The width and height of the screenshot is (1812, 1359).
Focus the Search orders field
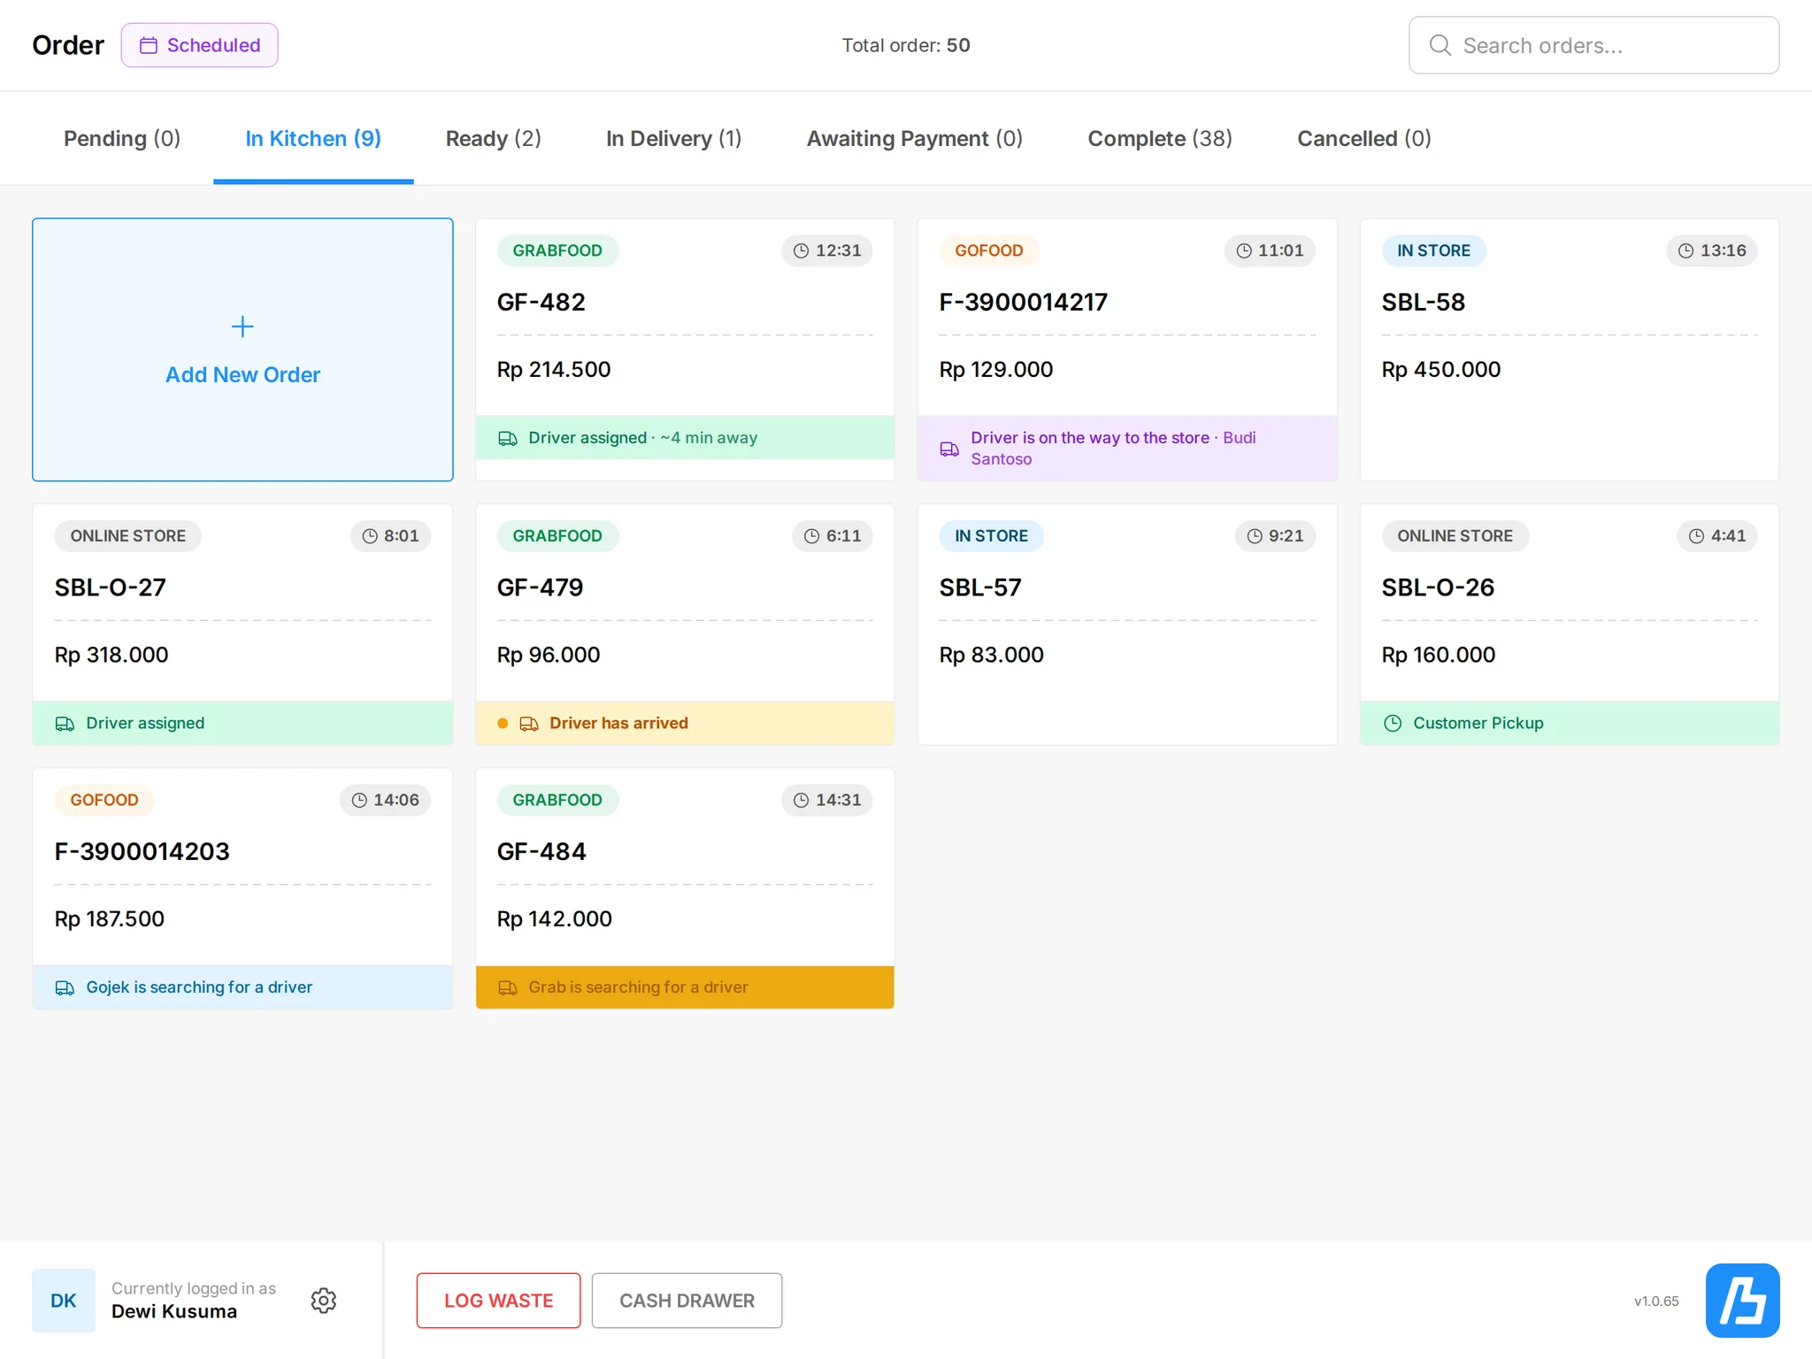click(x=1593, y=45)
